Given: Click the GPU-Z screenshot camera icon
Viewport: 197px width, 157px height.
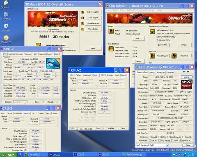Looking at the screenshot, I should click(184, 72).
